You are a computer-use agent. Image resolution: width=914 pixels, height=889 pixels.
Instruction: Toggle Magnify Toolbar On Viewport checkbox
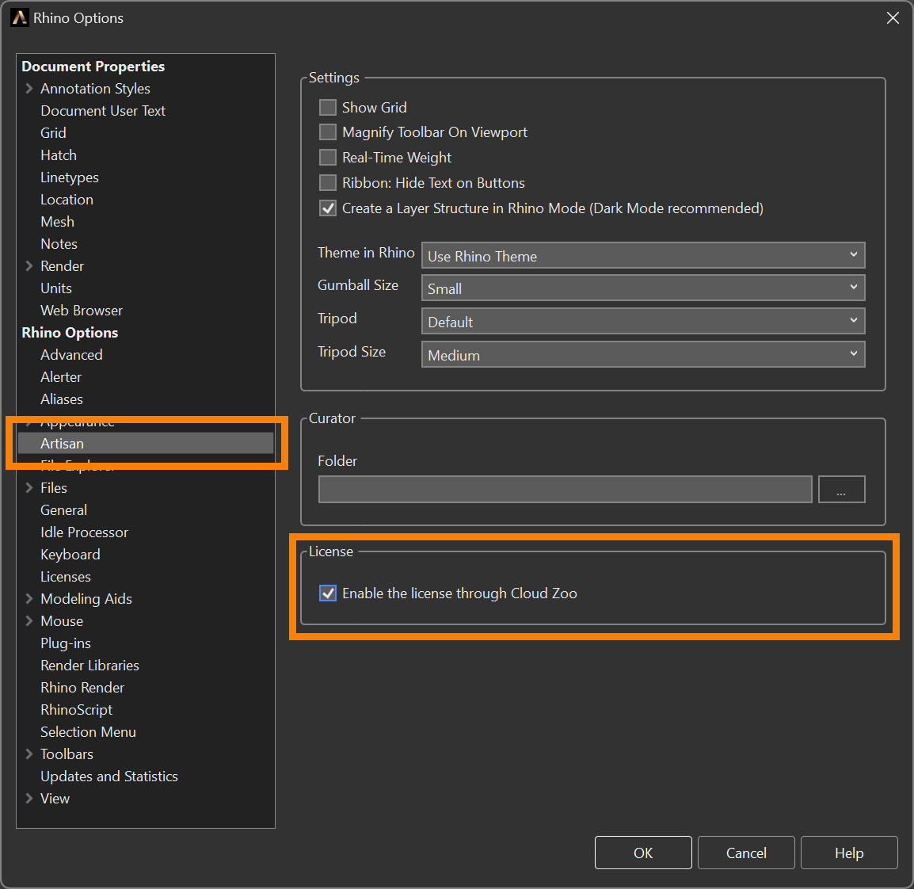[328, 132]
